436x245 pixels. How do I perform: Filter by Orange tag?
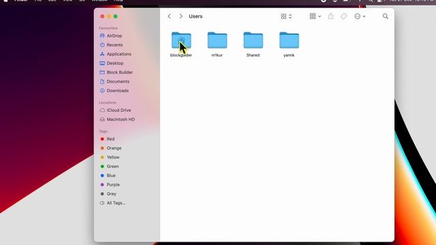114,148
